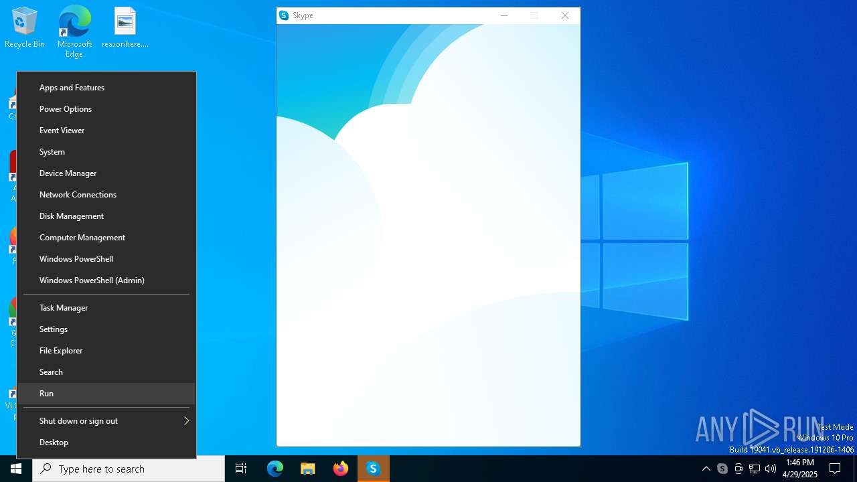Open Network Connections
Viewport: 857px width, 482px height.
point(106,195)
